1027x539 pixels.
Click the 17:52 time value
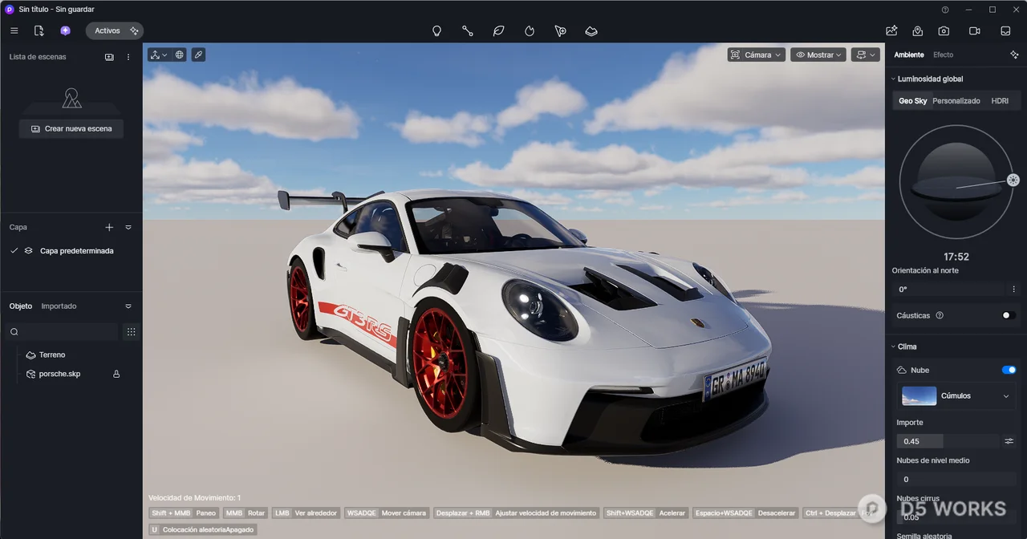[956, 257]
